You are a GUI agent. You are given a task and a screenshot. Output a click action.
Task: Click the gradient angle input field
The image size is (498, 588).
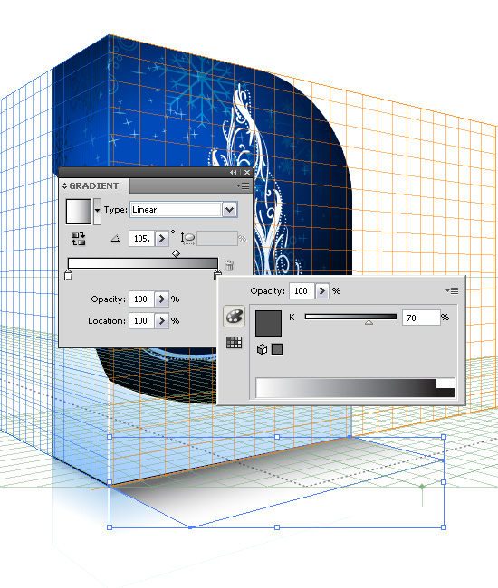point(141,239)
